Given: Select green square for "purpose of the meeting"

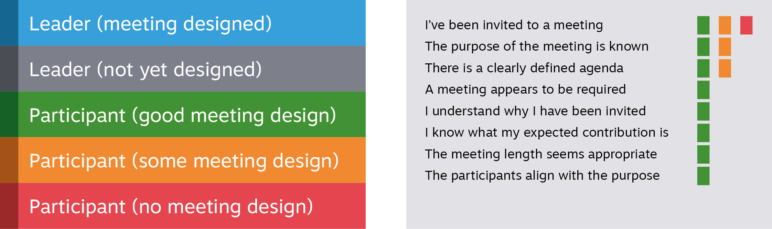Looking at the screenshot, I should (x=703, y=47).
